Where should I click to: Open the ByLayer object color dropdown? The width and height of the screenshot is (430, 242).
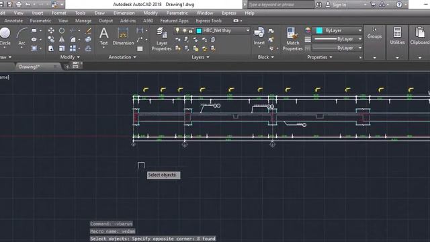point(360,30)
